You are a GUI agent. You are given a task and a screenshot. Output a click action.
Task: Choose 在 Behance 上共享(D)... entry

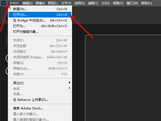[40, 99]
